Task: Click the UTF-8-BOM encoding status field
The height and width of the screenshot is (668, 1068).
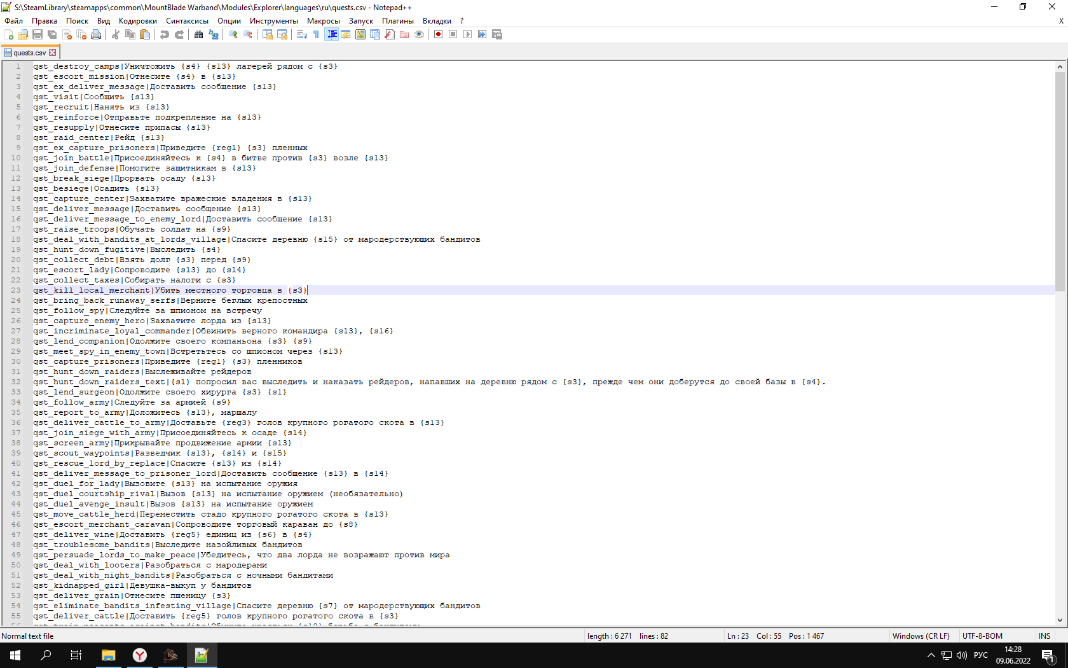Action: [x=982, y=636]
